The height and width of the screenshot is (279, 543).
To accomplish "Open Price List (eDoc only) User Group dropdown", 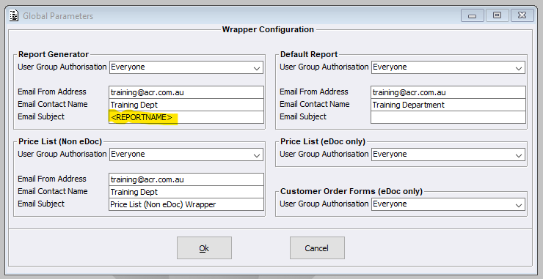I will tap(448, 155).
